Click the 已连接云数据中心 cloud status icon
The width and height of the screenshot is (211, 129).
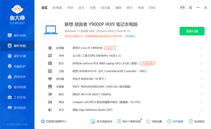coord(43,121)
